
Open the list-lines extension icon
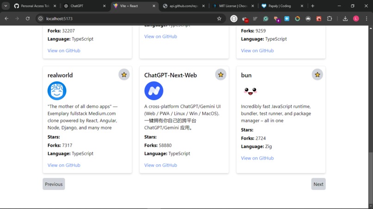(x=255, y=18)
